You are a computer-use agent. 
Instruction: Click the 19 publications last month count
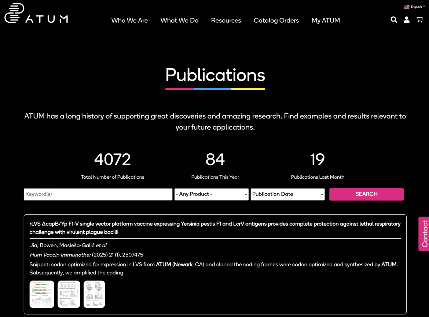[x=318, y=159]
